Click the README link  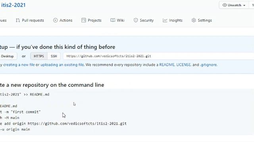click(167, 65)
